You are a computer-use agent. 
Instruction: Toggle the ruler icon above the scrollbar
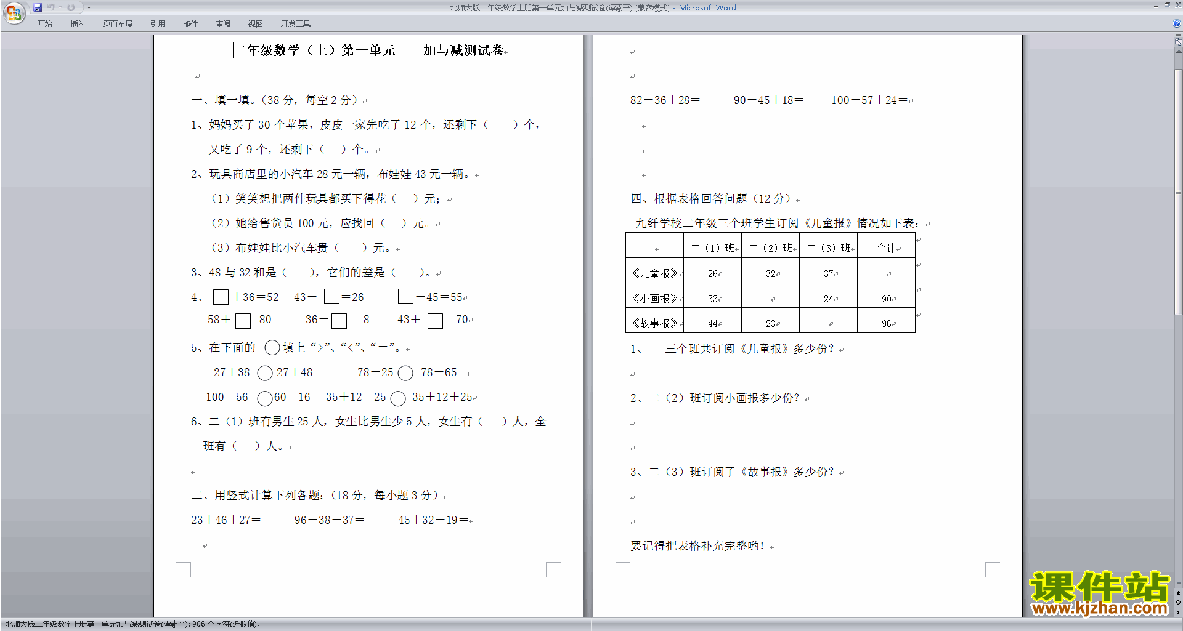[1178, 42]
